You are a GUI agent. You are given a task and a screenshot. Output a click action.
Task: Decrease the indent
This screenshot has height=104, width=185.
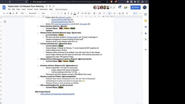point(120,13)
